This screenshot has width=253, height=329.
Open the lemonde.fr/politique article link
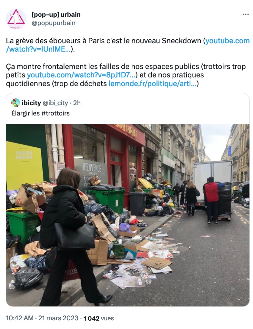[152, 84]
